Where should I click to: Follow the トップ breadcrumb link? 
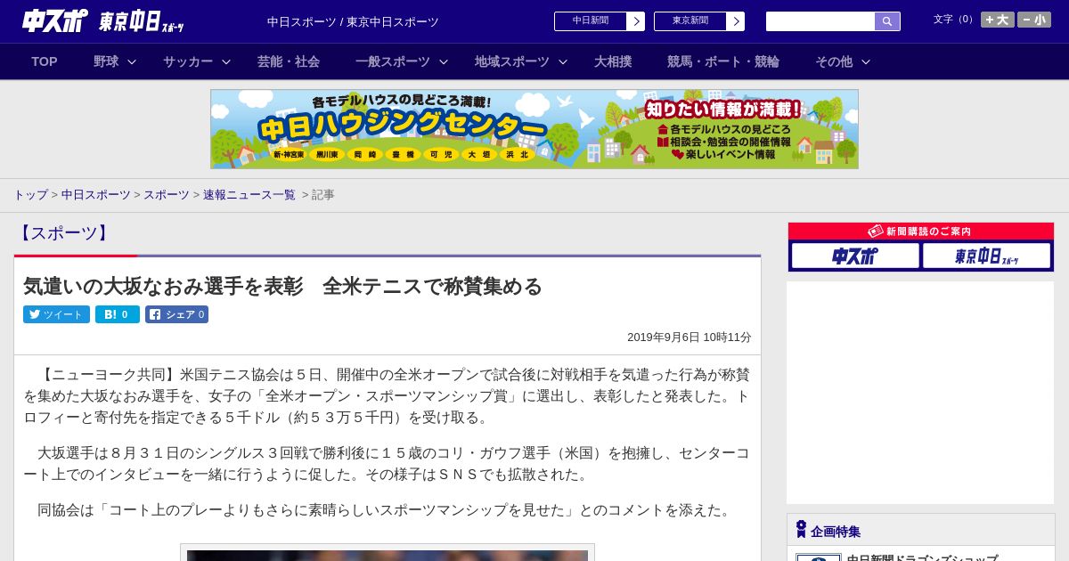pyautogui.click(x=31, y=194)
